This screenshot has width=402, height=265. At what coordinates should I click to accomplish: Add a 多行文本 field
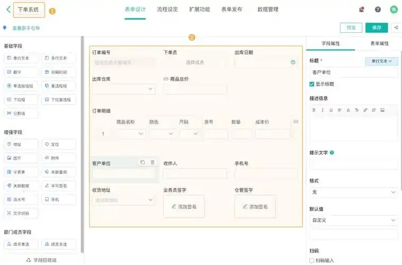point(59,58)
